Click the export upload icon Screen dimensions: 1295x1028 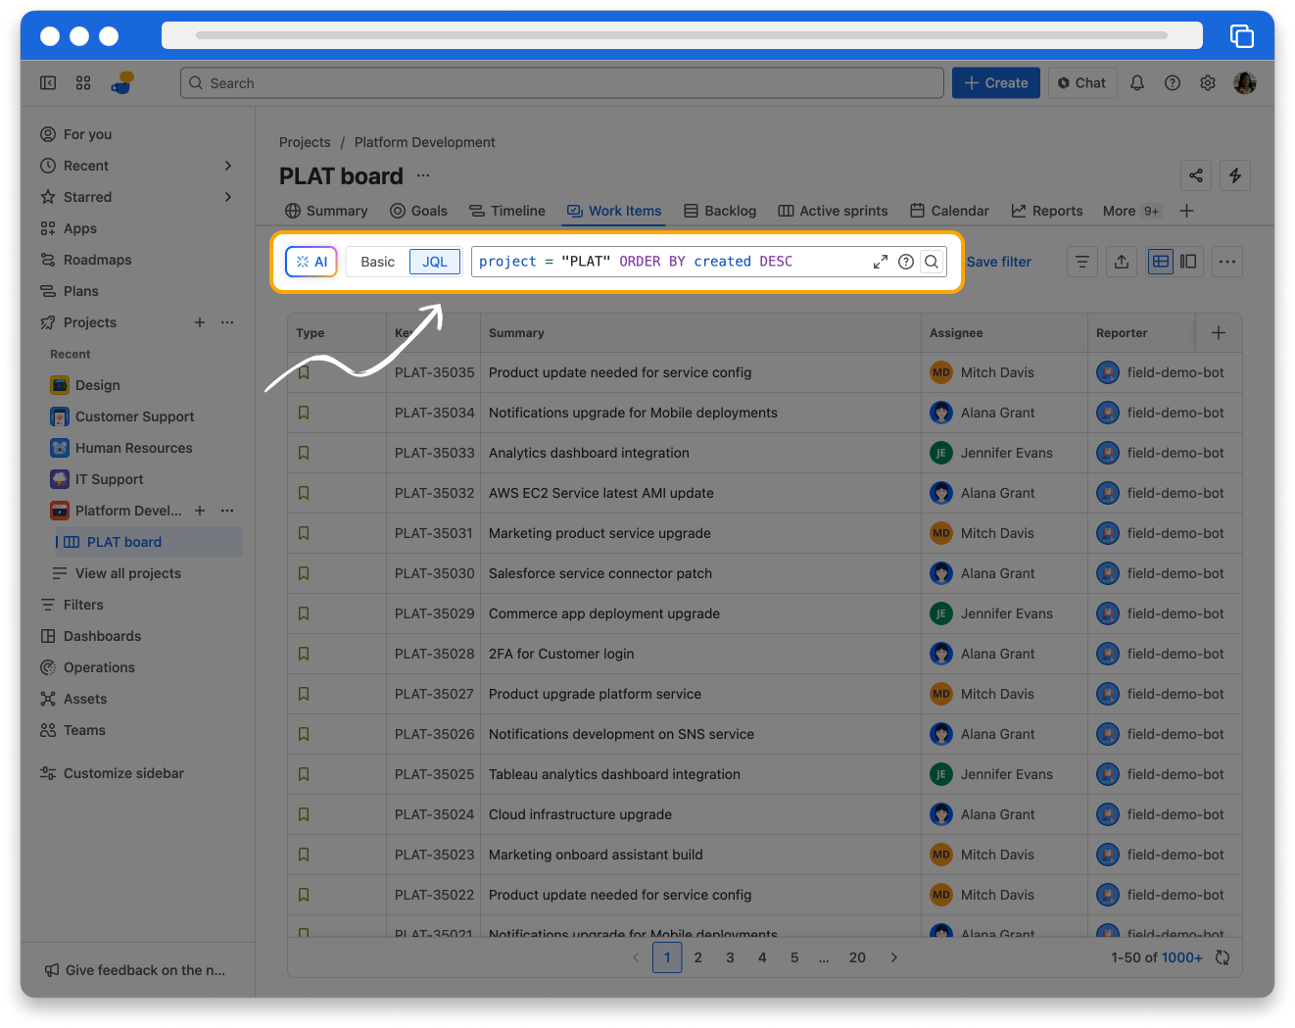click(1122, 262)
